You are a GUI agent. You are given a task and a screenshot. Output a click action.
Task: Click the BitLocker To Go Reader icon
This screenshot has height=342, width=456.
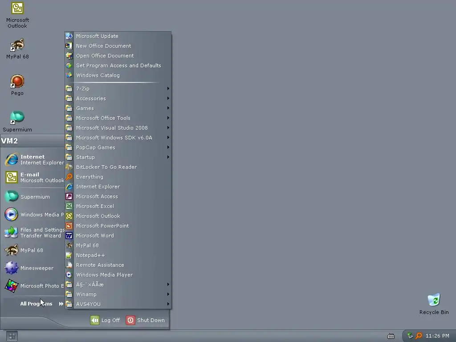pos(69,167)
